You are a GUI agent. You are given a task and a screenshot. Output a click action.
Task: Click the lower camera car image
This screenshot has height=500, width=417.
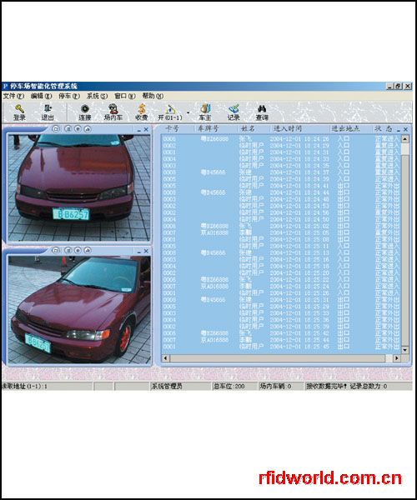pos(78,309)
